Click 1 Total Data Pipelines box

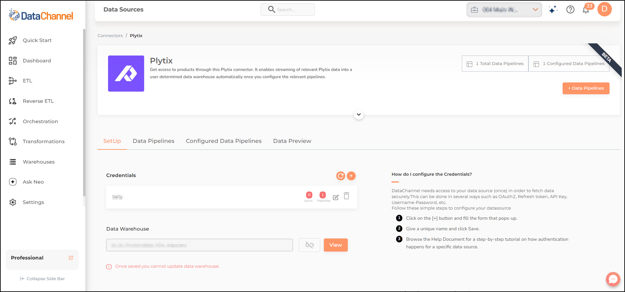[x=495, y=64]
